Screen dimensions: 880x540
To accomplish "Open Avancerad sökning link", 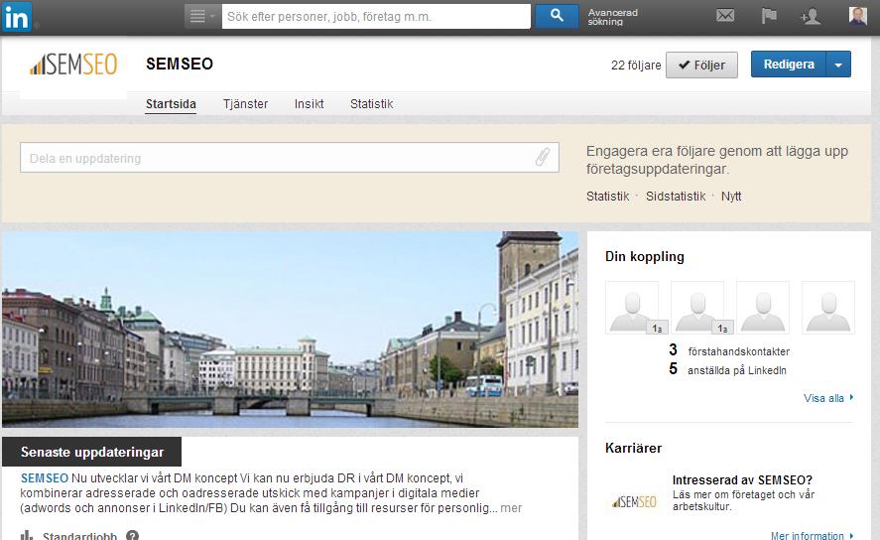I will [612, 17].
